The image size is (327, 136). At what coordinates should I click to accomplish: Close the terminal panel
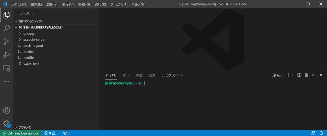click(x=321, y=75)
